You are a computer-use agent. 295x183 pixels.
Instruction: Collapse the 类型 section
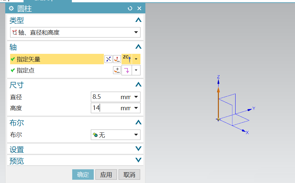pyautogui.click(x=138, y=20)
